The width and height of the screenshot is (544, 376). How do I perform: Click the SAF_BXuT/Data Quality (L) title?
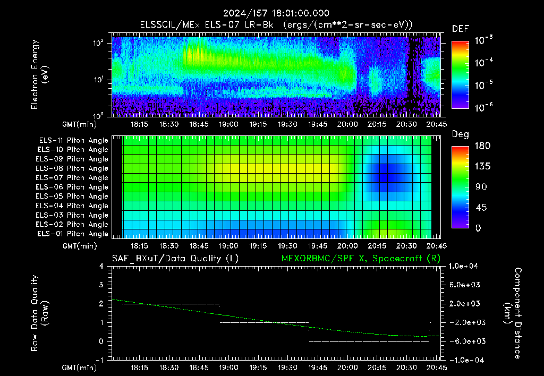coord(175,259)
